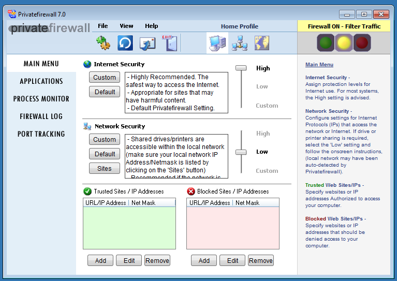The height and width of the screenshot is (281, 397).
Task: Click the green traffic light button
Action: (x=325, y=43)
